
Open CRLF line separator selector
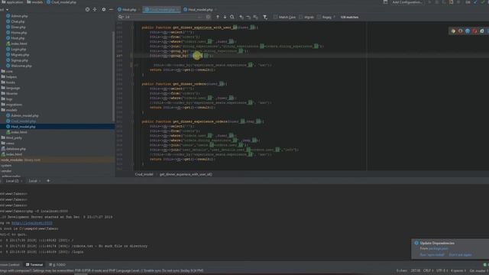(428, 270)
